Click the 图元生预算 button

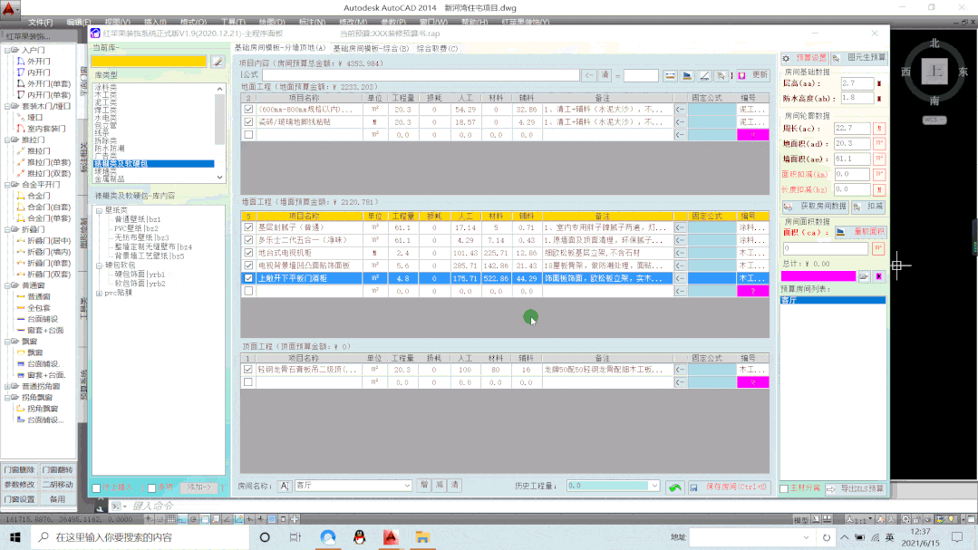click(859, 57)
